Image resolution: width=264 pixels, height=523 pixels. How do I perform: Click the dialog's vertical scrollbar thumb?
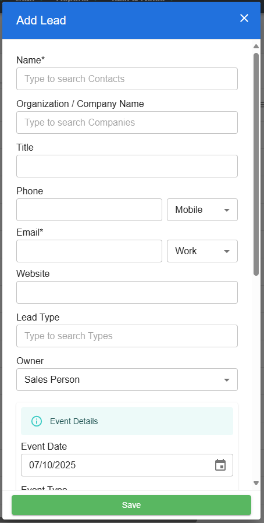click(256, 164)
